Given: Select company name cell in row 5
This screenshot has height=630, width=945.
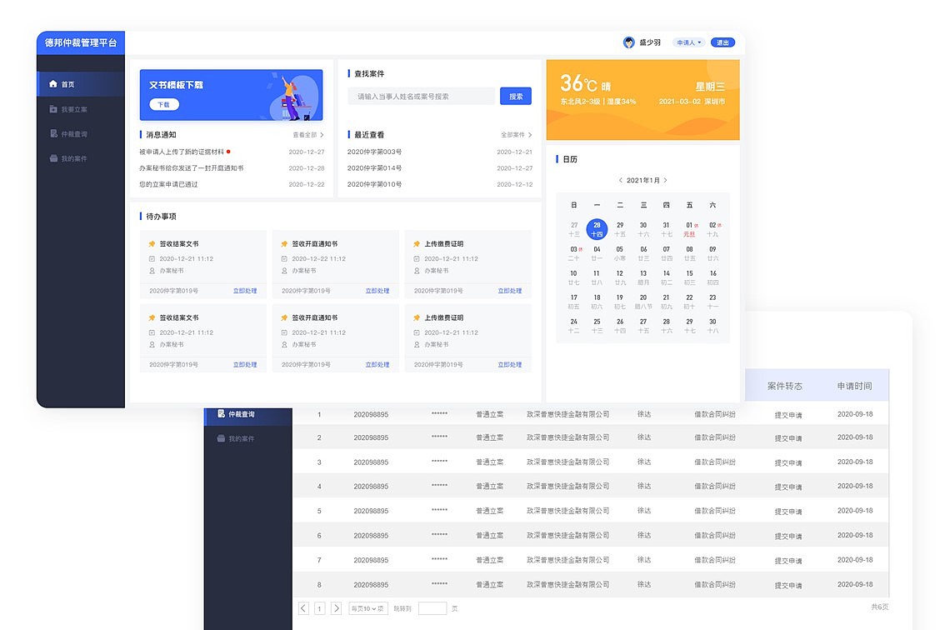Looking at the screenshot, I should [567, 511].
